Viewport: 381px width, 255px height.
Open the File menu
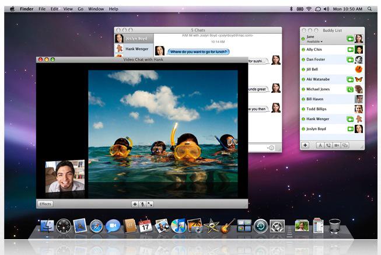tap(42, 9)
